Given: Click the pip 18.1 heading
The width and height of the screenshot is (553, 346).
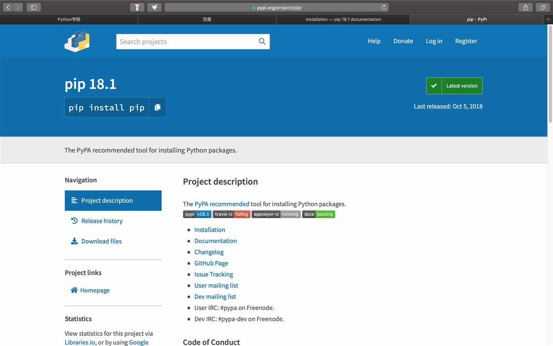Looking at the screenshot, I should click(x=91, y=84).
